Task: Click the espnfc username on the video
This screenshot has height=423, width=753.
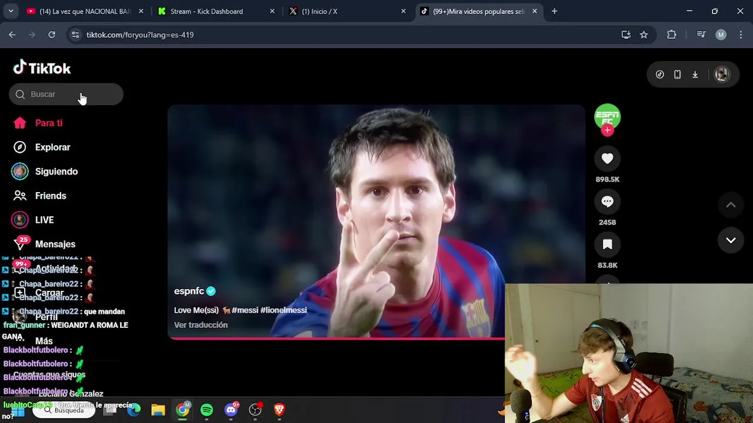Action: click(189, 291)
